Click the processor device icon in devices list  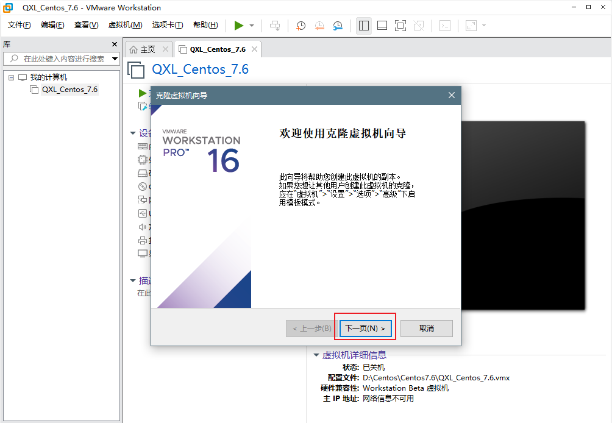[143, 160]
